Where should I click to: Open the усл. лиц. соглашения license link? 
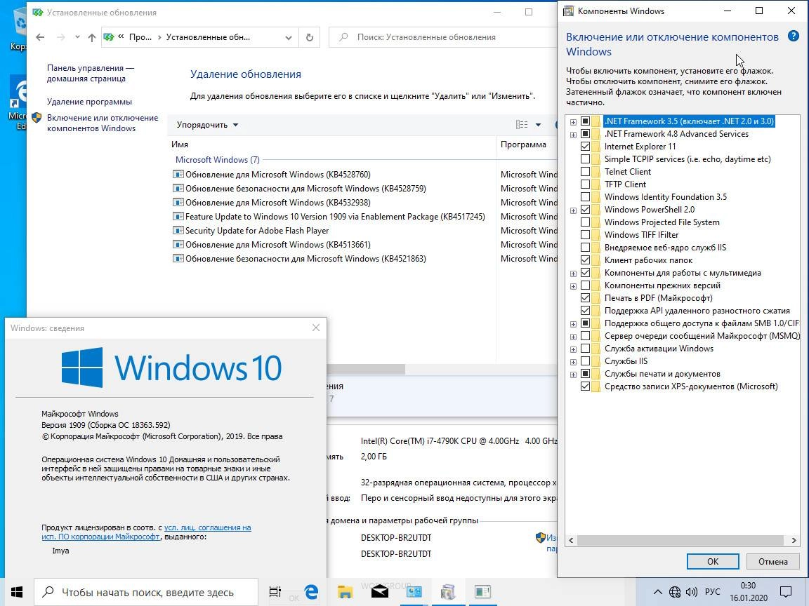click(x=207, y=527)
